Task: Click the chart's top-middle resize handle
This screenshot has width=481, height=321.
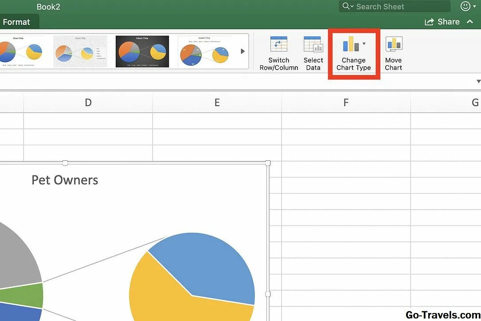Action: click(x=65, y=163)
